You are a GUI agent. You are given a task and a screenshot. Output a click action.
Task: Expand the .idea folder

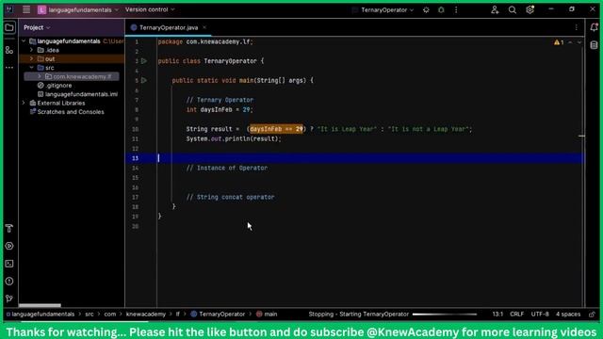pyautogui.click(x=31, y=50)
